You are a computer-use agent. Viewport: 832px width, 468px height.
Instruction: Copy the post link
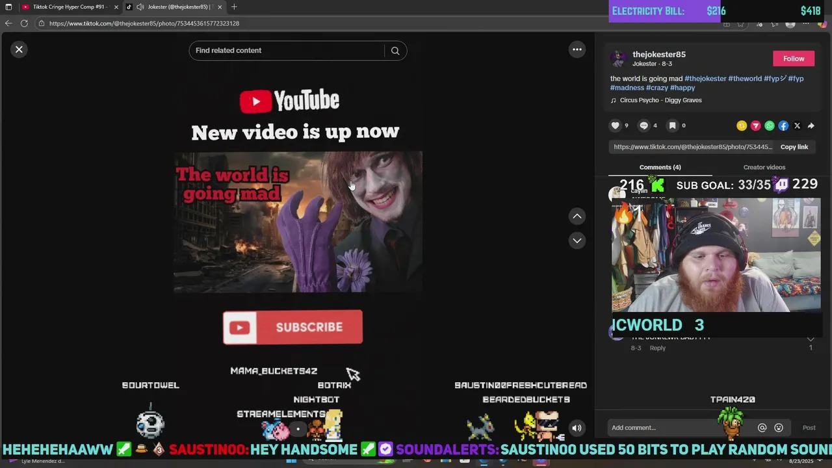point(794,147)
